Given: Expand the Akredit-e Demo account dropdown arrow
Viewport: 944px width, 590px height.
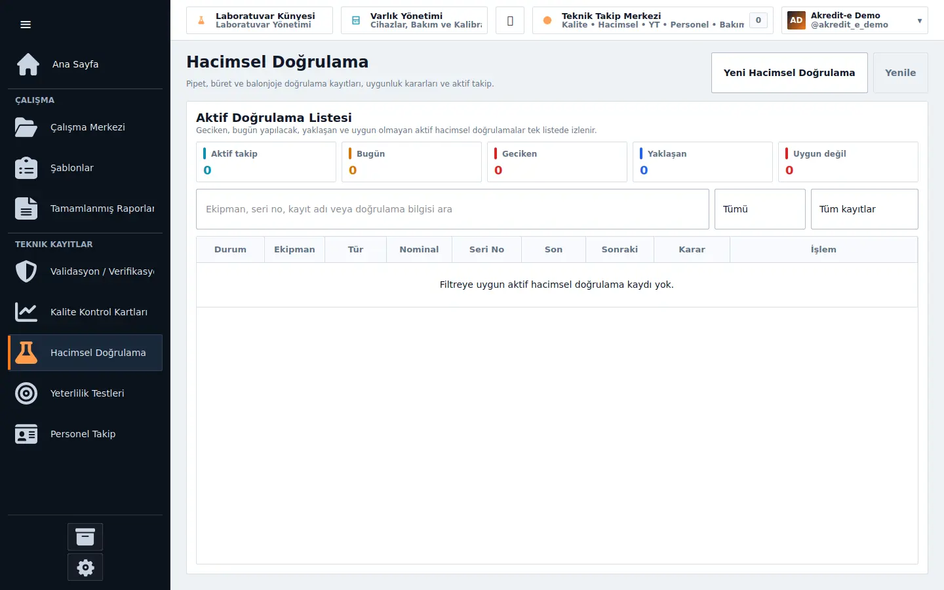Looking at the screenshot, I should [920, 21].
